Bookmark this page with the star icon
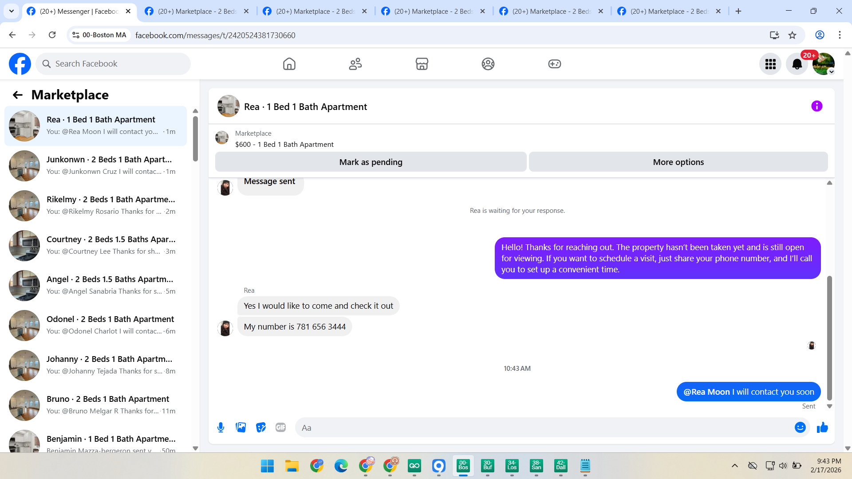Screen dimensions: 852x479 pos(792,35)
